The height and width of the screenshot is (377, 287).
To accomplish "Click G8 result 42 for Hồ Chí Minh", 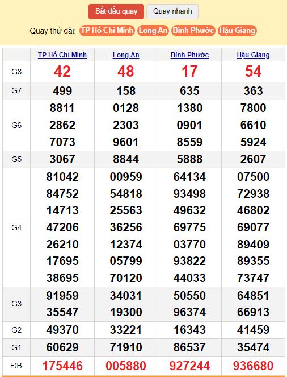I will [x=62, y=72].
